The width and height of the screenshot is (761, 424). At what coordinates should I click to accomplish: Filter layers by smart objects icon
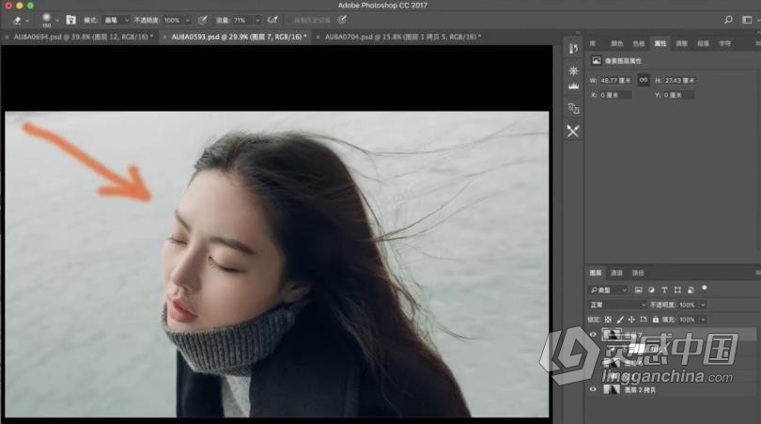[x=691, y=290]
